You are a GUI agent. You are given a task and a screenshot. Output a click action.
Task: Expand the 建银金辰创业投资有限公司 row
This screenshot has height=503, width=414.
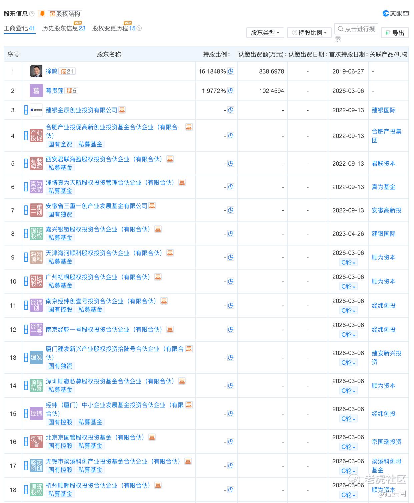pyautogui.click(x=26, y=110)
